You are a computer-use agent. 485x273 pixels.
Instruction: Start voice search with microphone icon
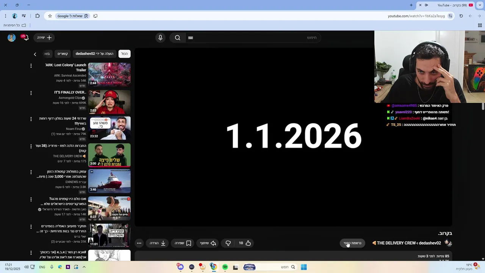160,38
